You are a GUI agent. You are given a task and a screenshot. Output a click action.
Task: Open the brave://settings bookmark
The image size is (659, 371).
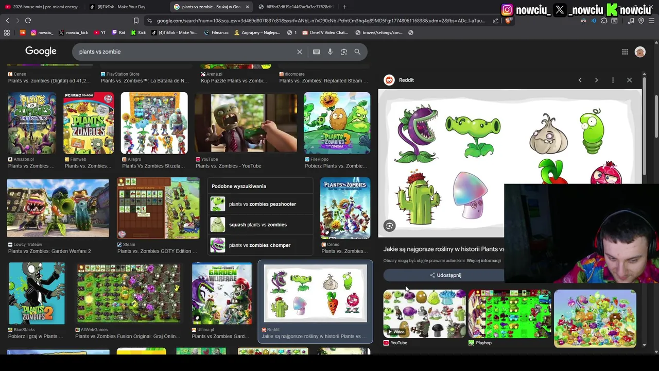click(379, 32)
